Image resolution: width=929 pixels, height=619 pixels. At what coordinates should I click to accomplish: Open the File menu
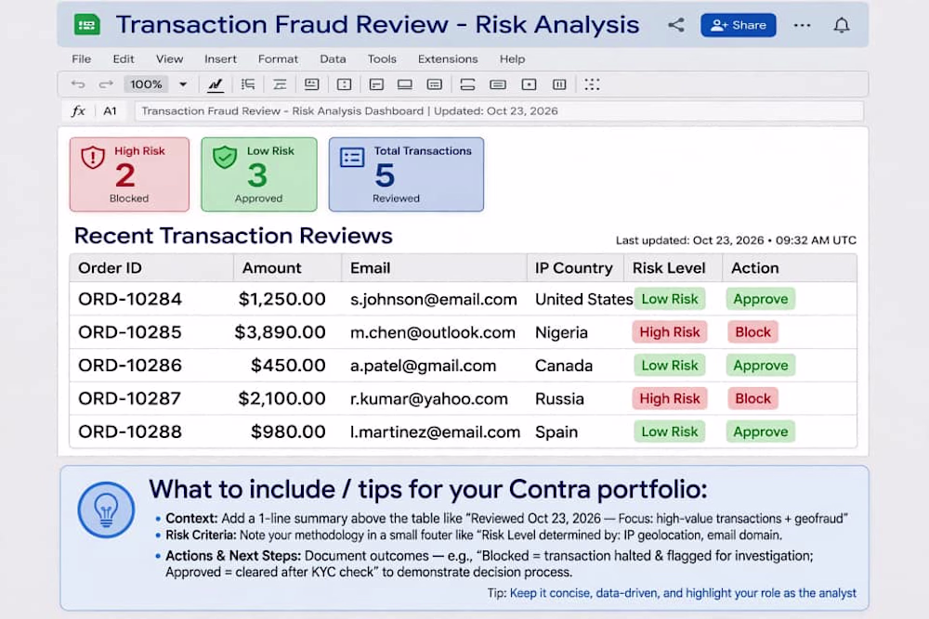pos(81,59)
